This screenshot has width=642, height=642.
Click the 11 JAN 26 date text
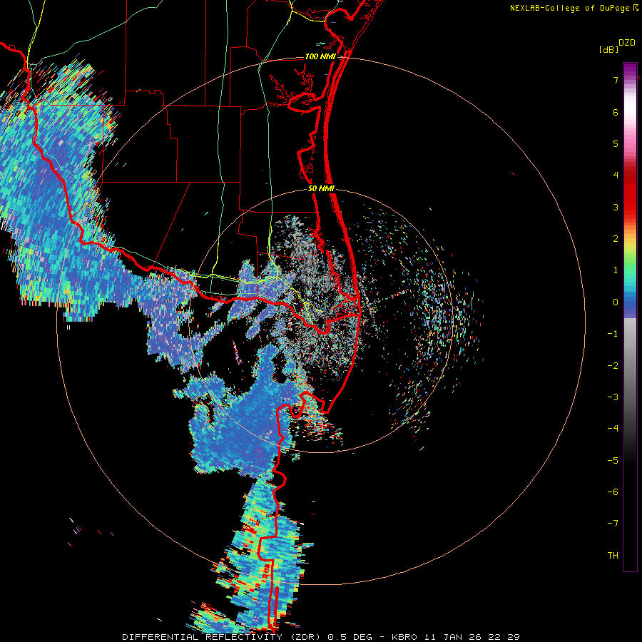tap(452, 637)
